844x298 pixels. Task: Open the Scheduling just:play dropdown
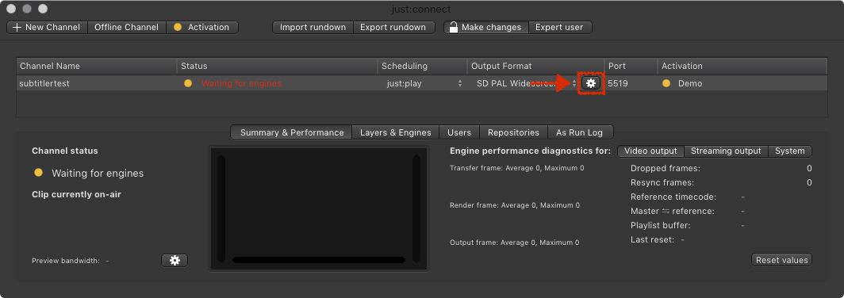coord(424,83)
